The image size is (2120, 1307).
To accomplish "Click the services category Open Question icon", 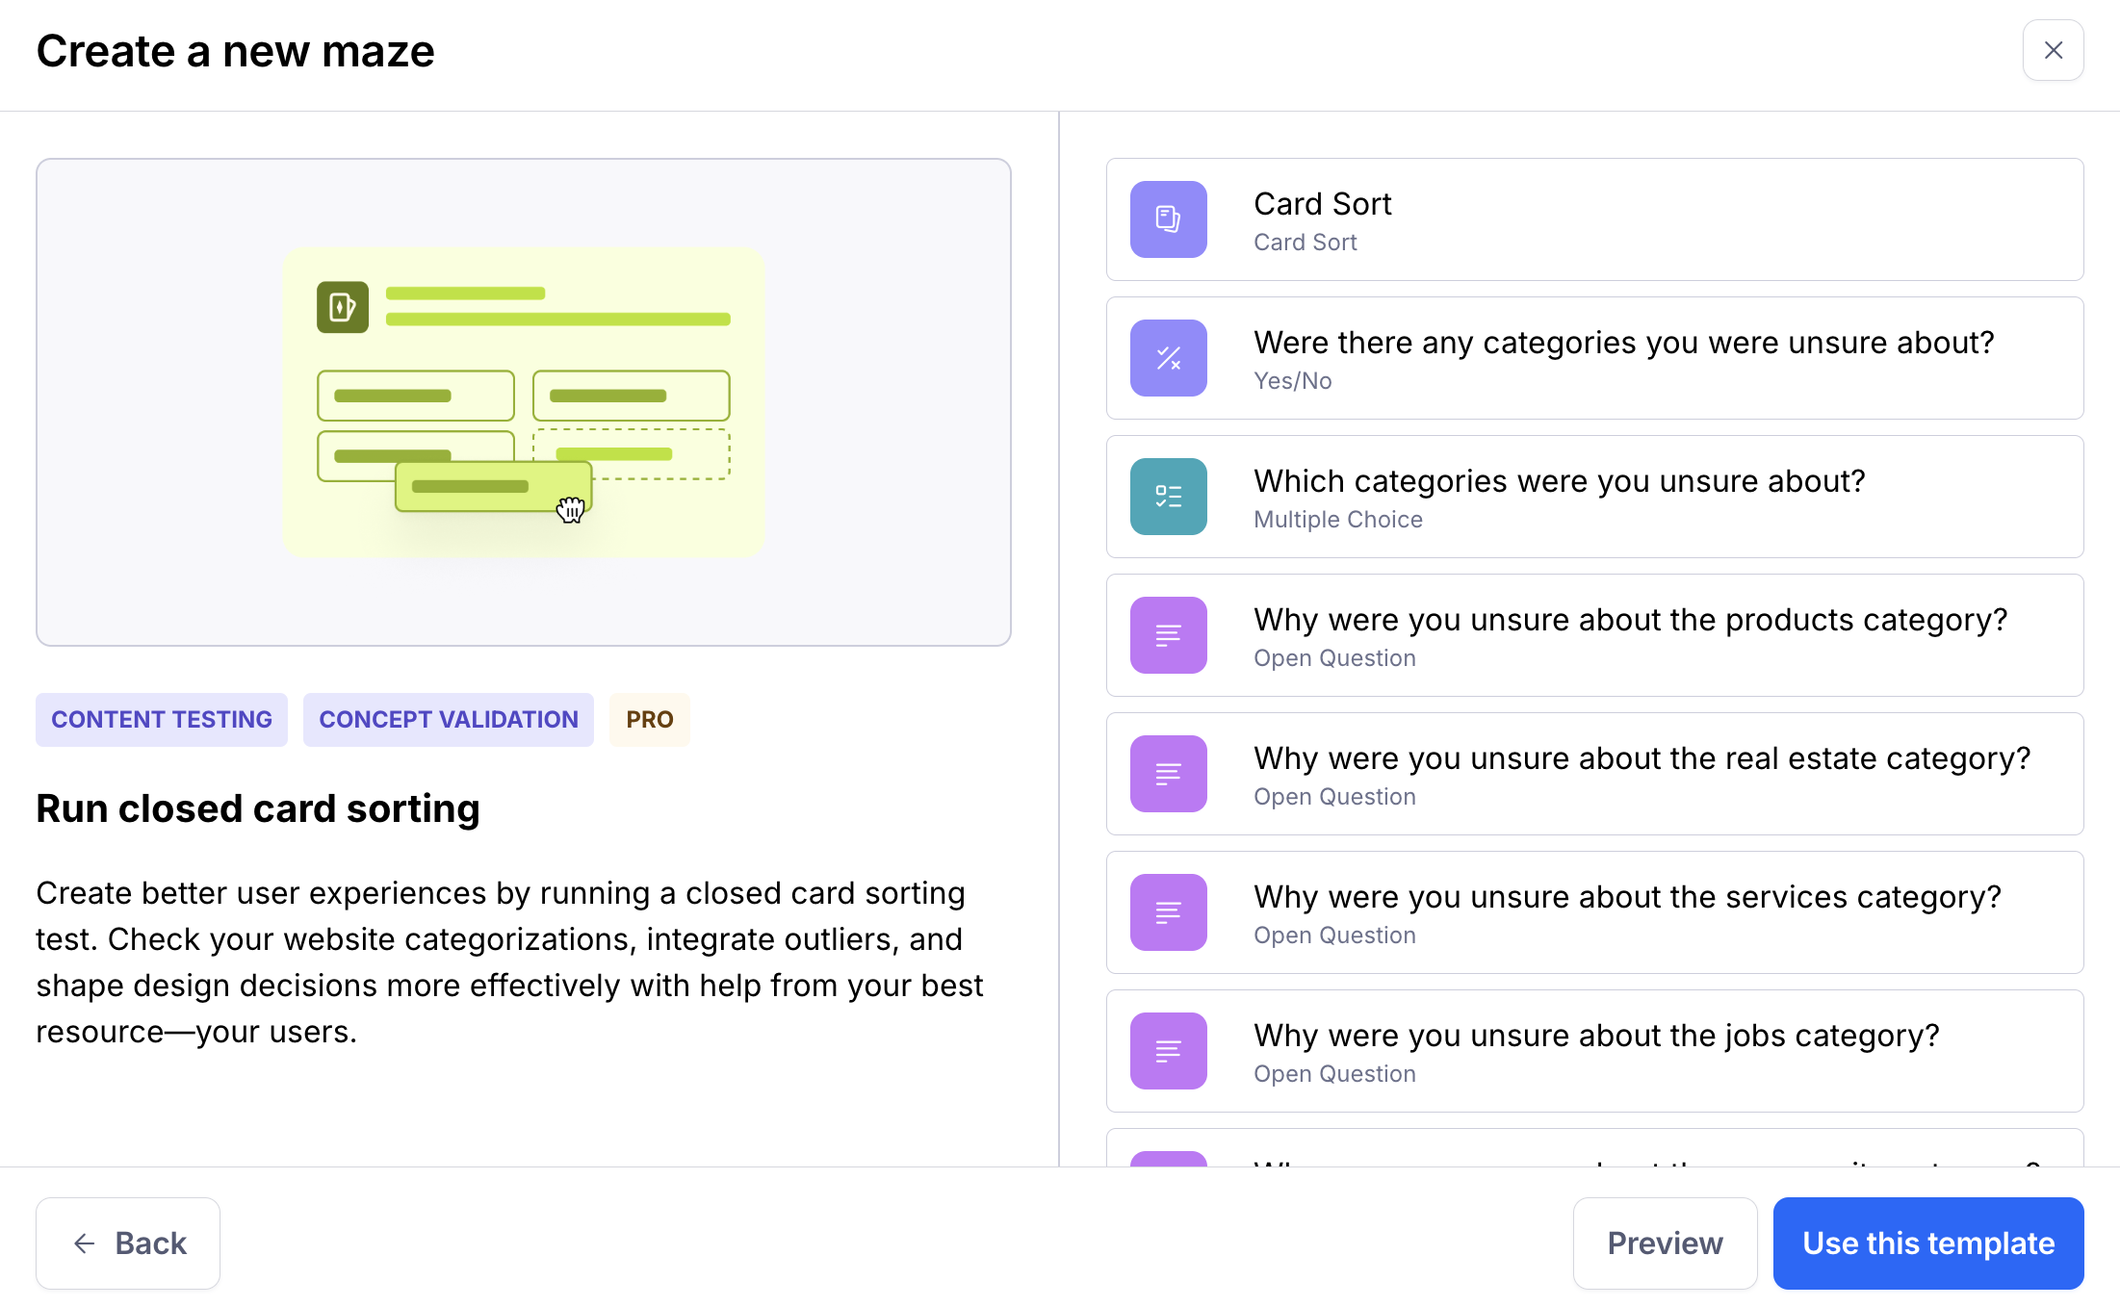I will point(1168,912).
